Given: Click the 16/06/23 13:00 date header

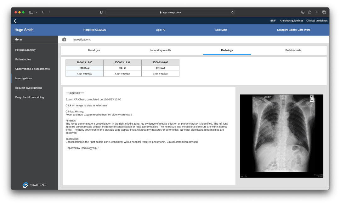Looking at the screenshot, I should pos(85,62).
